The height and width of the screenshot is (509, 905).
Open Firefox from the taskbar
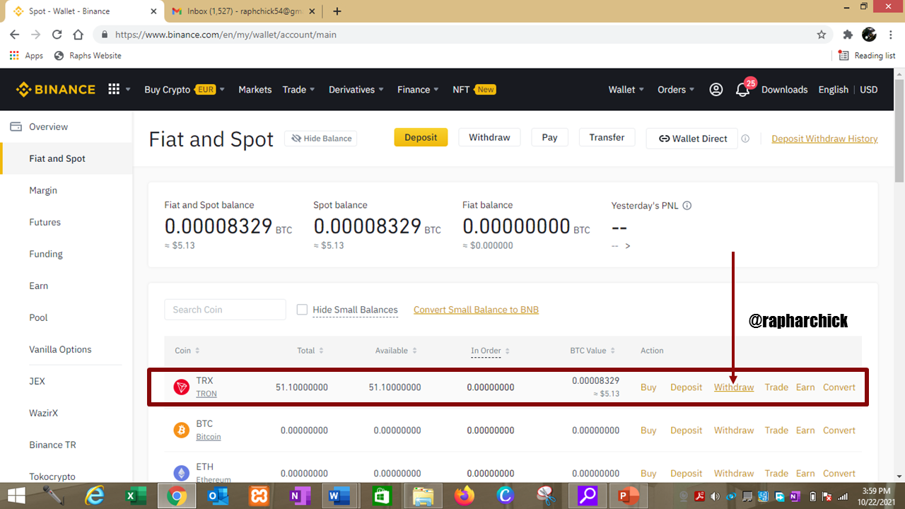[465, 496]
